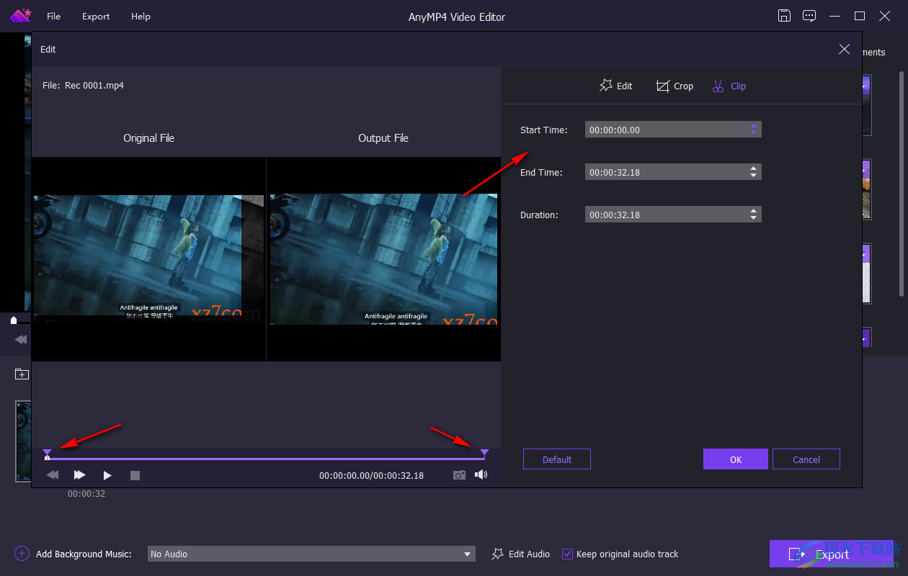
Task: Click the clip end trim marker
Action: 484,452
